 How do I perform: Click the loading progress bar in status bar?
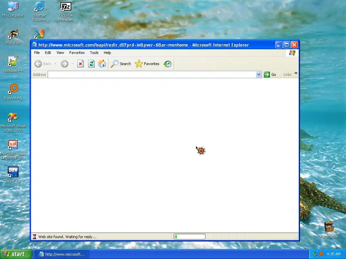tap(190, 237)
